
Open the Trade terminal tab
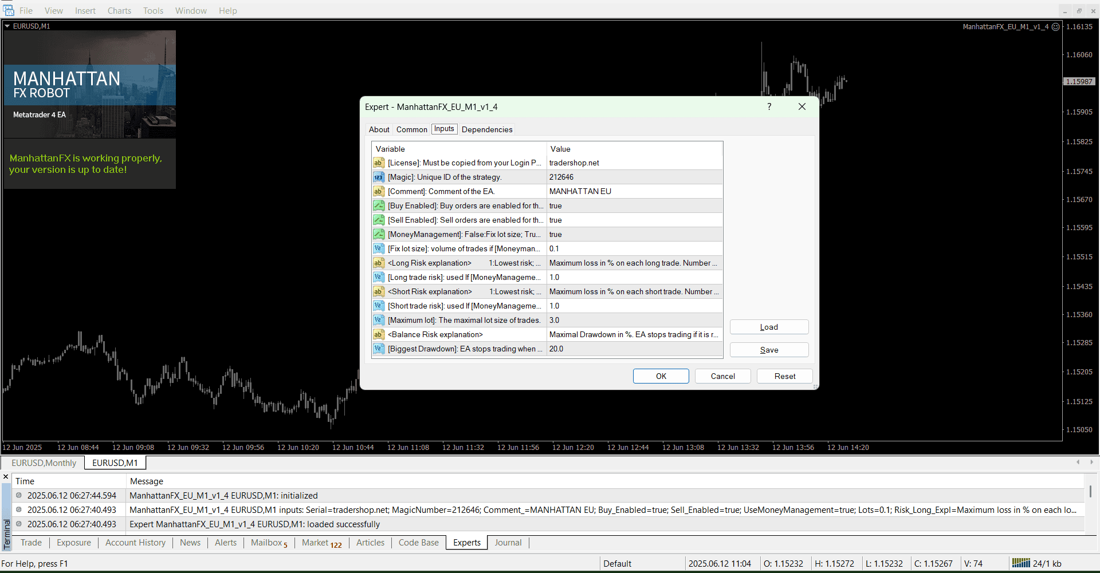click(x=31, y=543)
